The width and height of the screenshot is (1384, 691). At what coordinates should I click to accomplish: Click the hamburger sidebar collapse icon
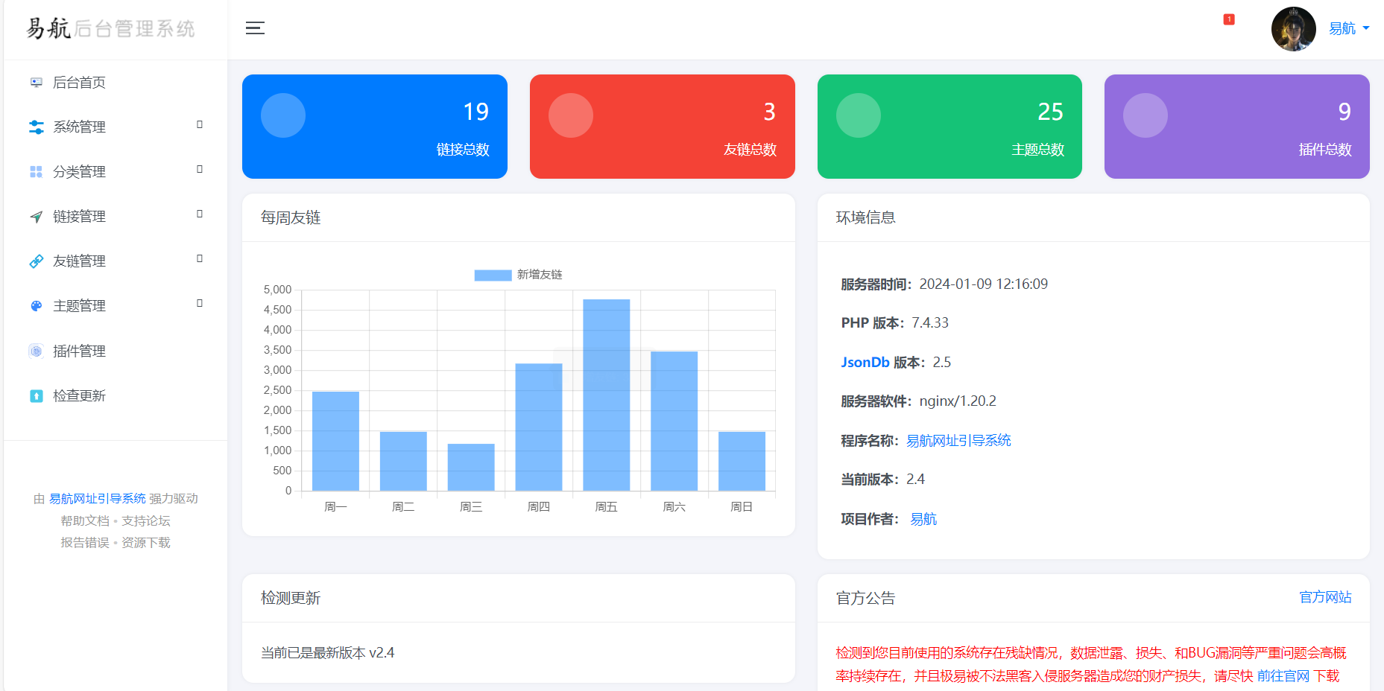(255, 28)
